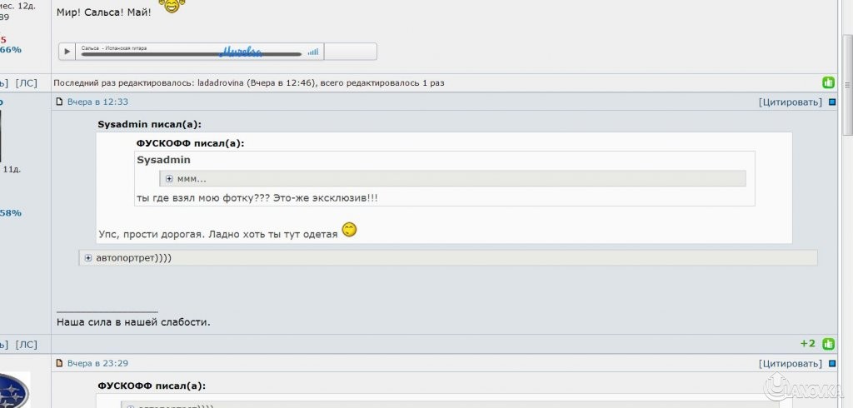This screenshot has width=853, height=408.
Task: Adjust the audio player volume bars
Action: pos(313,52)
